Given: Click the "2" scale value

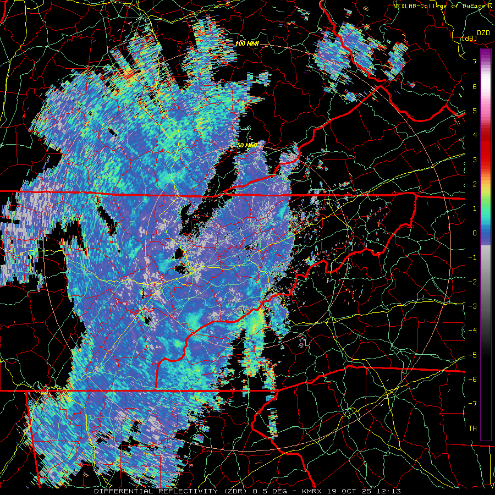Looking at the screenshot, I should tap(475, 184).
